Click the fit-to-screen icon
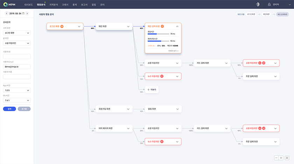The height and width of the screenshot is (164, 294). pos(287,158)
